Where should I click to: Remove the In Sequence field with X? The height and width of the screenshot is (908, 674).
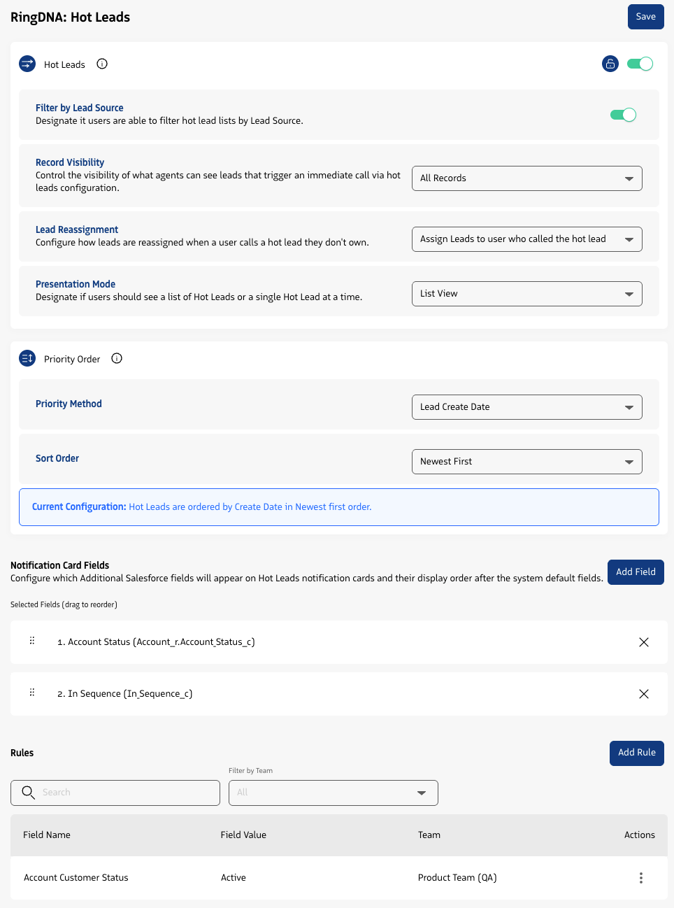pyautogui.click(x=644, y=694)
